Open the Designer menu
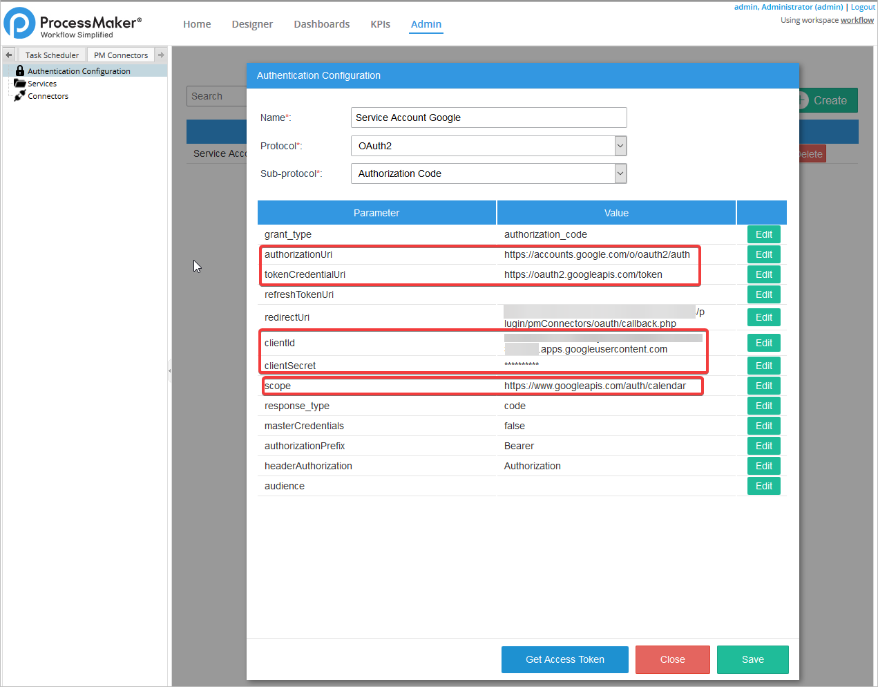 252,24
